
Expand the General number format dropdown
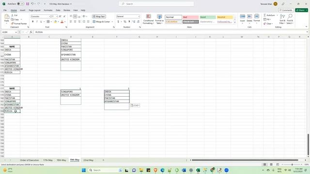point(139,16)
